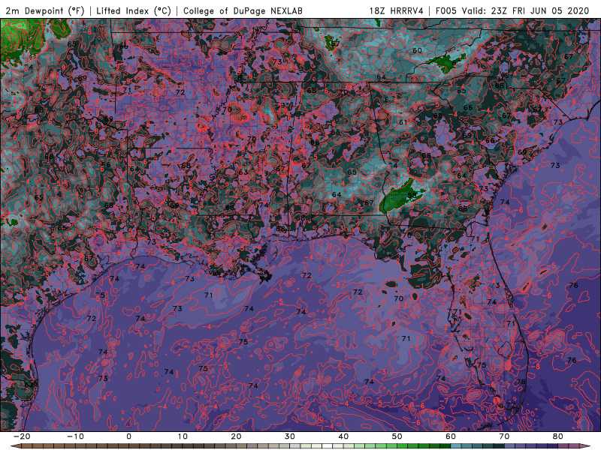Click the '61' dewpoint value on the map

(403, 122)
